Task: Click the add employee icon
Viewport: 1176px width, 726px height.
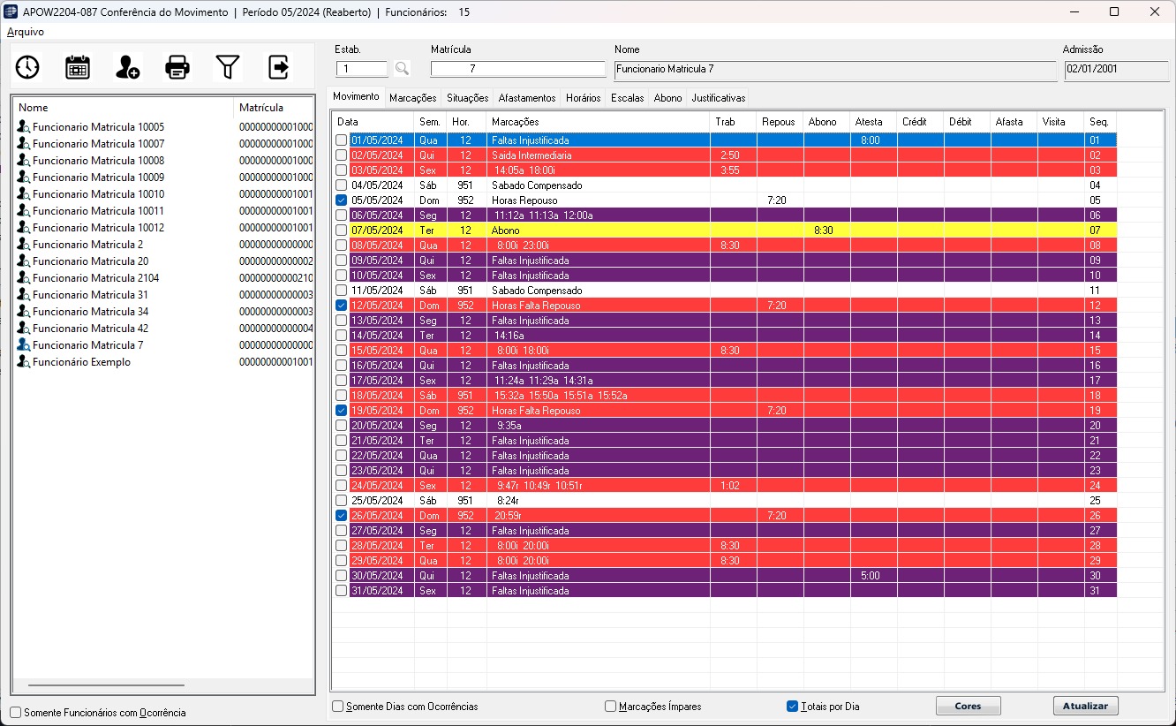Action: [x=128, y=67]
